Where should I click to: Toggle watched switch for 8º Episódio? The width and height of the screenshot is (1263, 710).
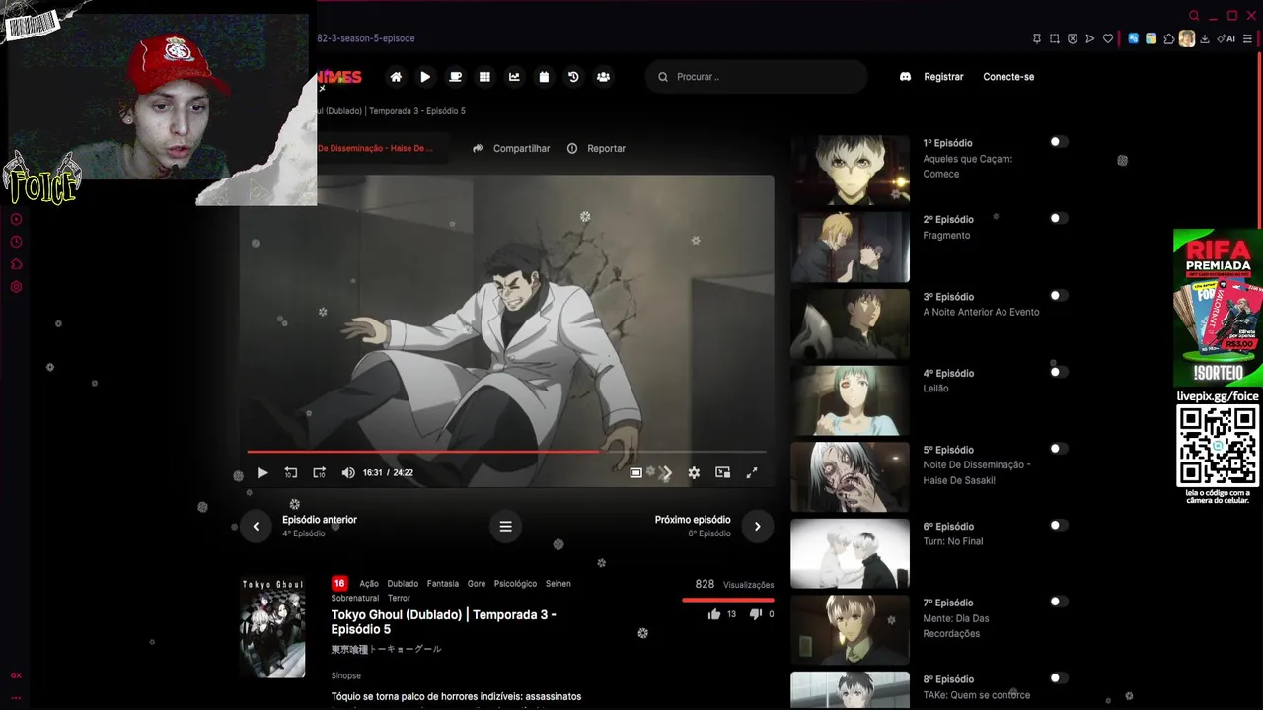point(1058,678)
